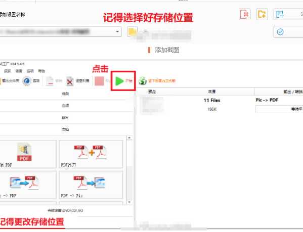
Task: Open the orange official website link
Action: click(x=162, y=81)
